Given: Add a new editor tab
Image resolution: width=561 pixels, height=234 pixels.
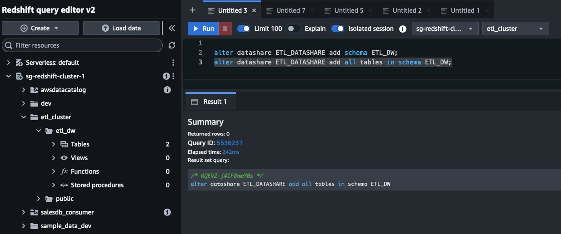Looking at the screenshot, I should (193, 10).
